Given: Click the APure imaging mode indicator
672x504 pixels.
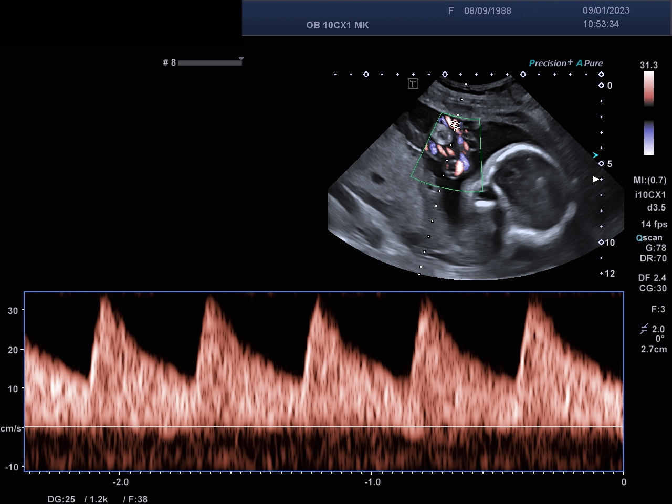Looking at the screenshot, I should [590, 63].
